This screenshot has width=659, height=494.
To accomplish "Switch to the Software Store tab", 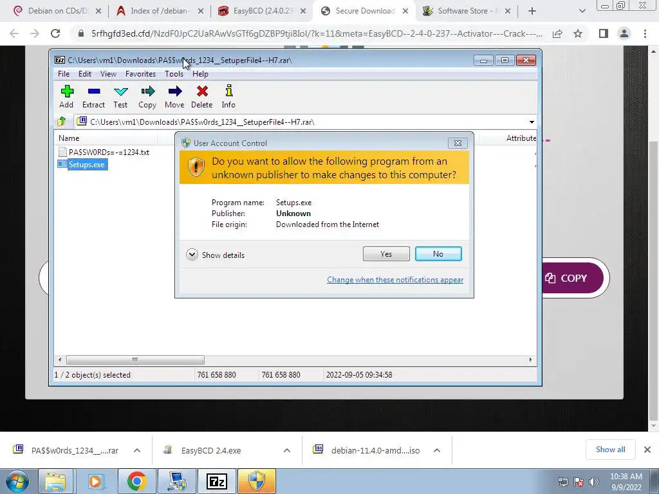I will [467, 11].
